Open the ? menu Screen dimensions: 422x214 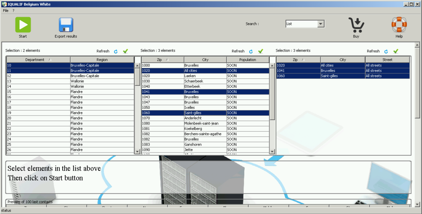click(x=14, y=10)
